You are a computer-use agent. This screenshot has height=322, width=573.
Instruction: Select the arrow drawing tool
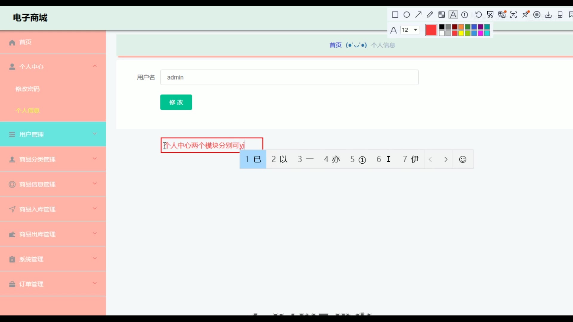tap(418, 15)
